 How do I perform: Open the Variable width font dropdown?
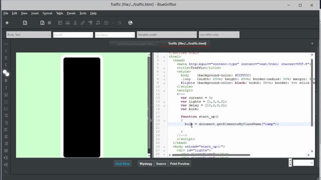[x=167, y=34]
